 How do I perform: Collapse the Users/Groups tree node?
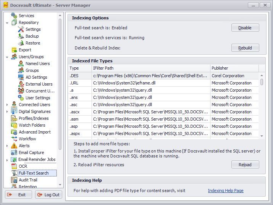tap(7, 57)
